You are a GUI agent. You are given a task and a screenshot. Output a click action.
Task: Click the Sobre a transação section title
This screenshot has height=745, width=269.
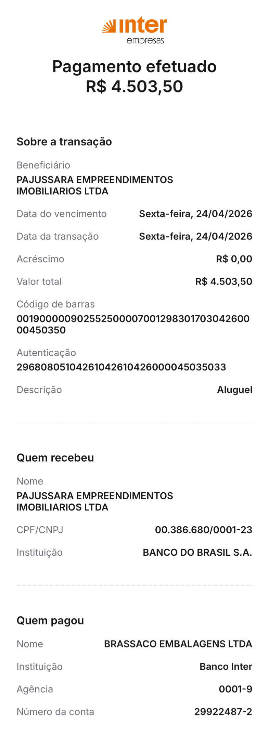tap(64, 142)
